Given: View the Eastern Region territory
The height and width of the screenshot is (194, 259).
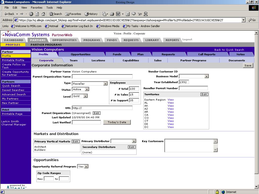Looking at the screenshot, I should [x=171, y=100].
